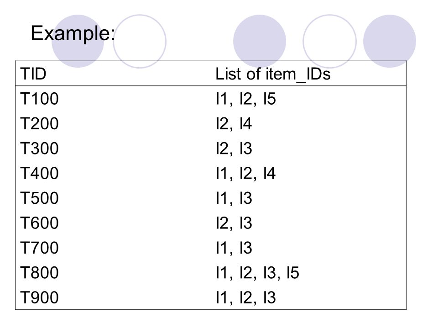Click the T200 row identifier

tap(39, 124)
